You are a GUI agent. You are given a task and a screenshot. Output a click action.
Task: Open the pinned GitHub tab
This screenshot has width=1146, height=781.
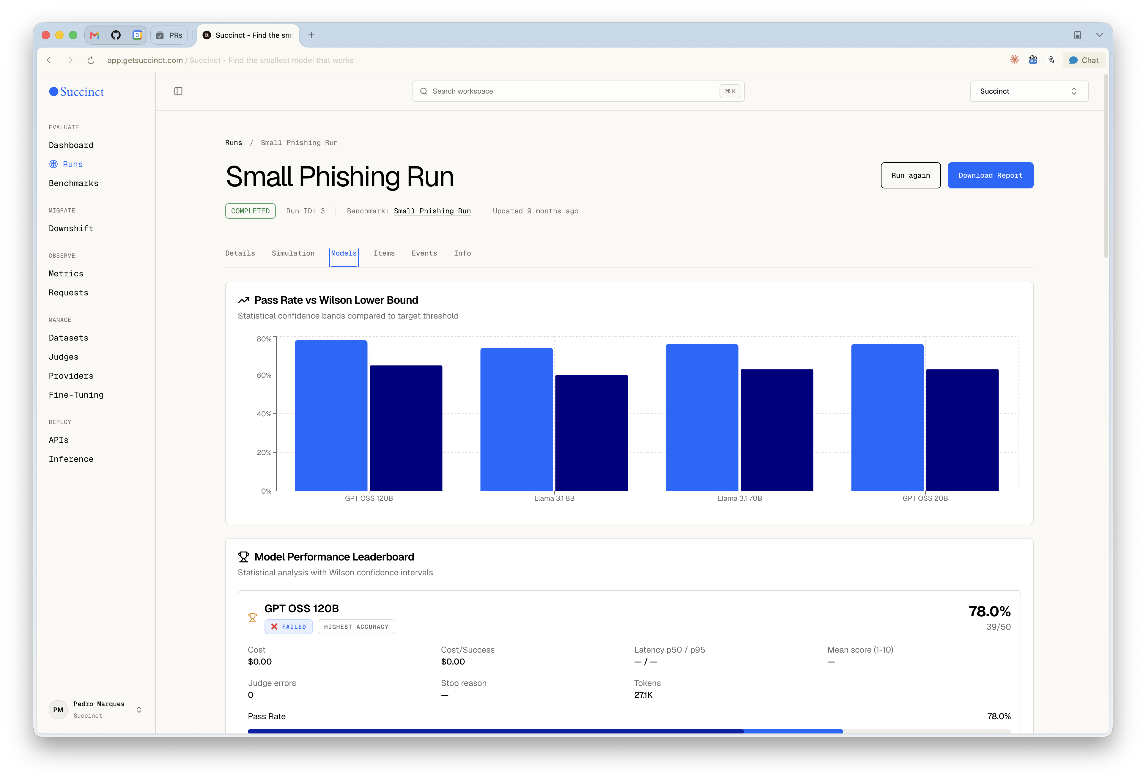point(116,35)
